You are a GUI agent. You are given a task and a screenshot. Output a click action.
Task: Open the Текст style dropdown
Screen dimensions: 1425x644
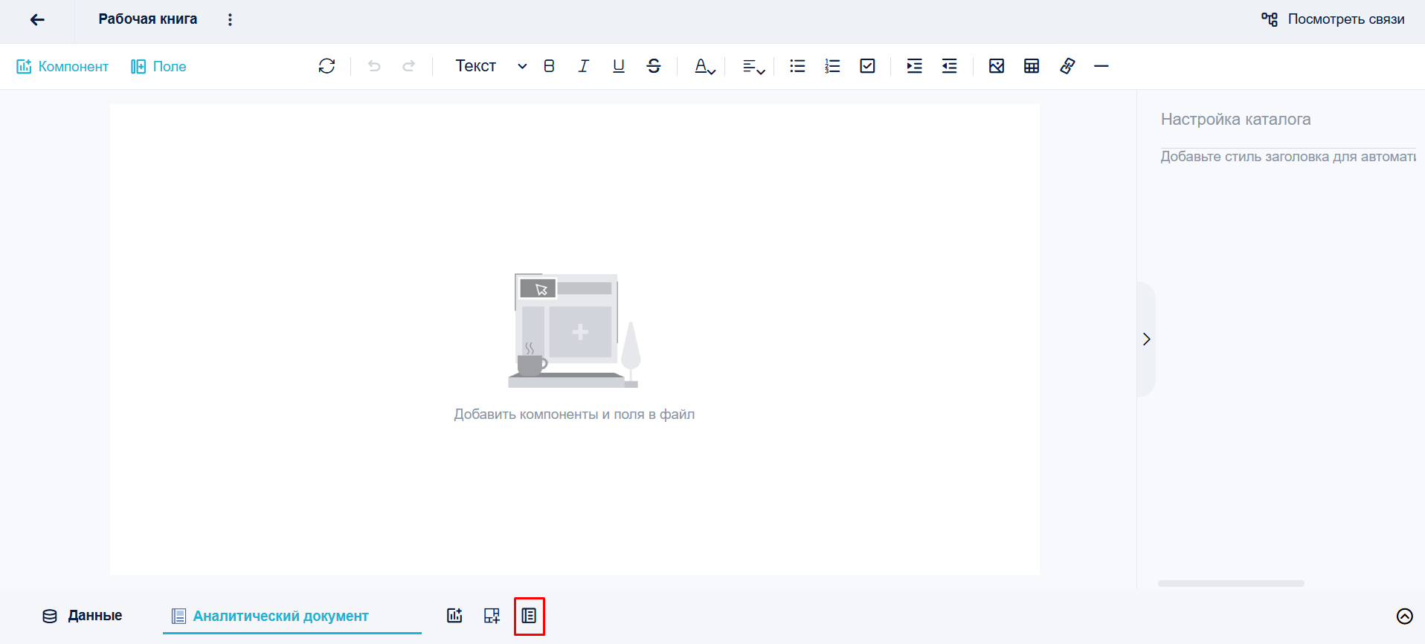coord(491,66)
